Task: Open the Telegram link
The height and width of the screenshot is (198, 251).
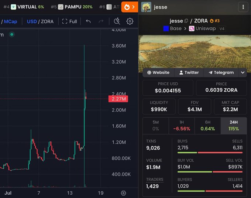Action: point(221,72)
